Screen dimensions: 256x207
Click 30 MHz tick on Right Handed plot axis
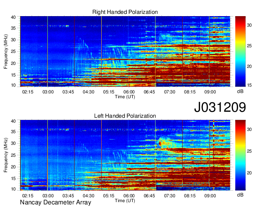click(13, 40)
